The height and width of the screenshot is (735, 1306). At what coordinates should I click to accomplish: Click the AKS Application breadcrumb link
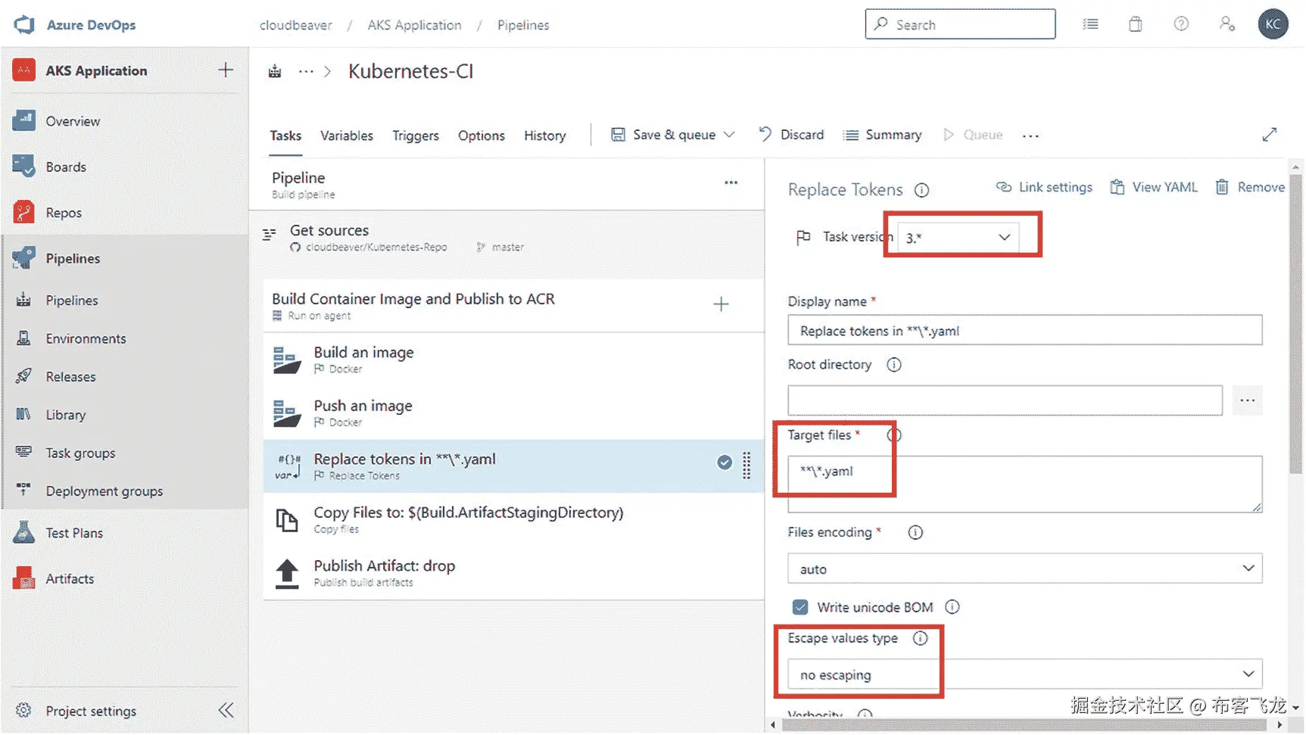pyautogui.click(x=414, y=25)
